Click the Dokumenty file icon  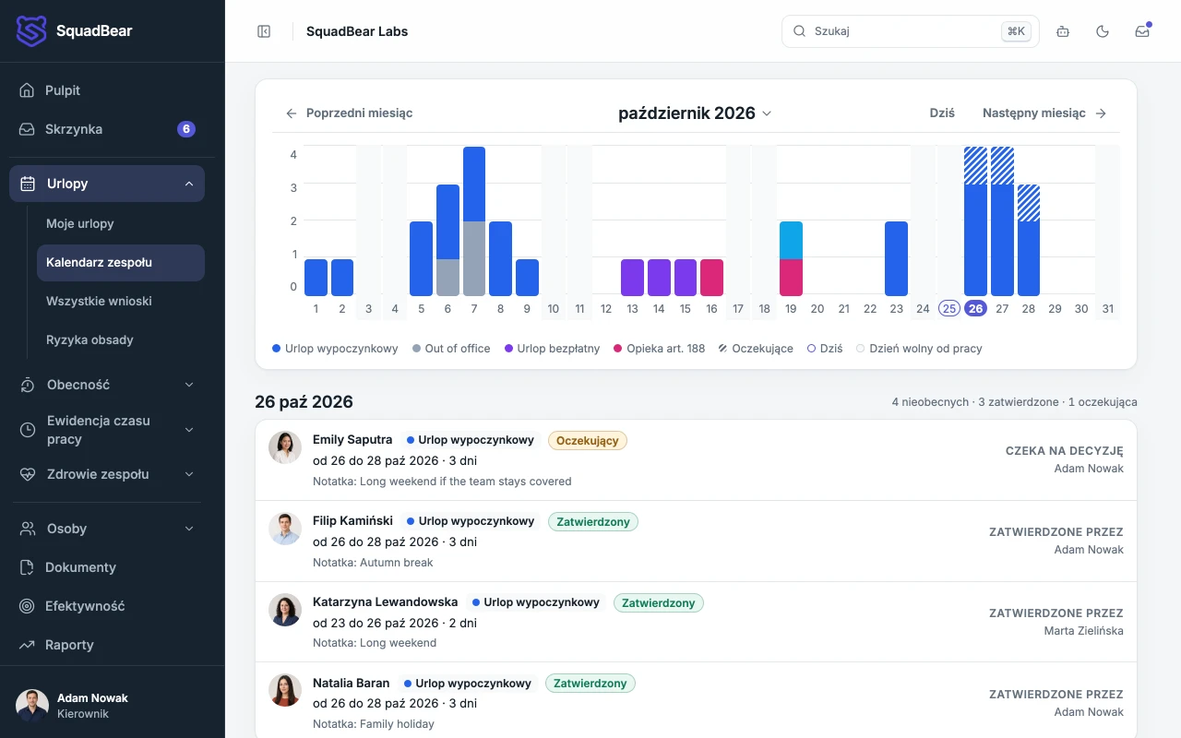click(28, 567)
